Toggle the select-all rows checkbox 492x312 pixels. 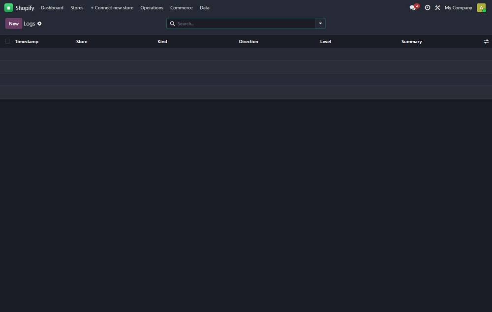[7, 41]
